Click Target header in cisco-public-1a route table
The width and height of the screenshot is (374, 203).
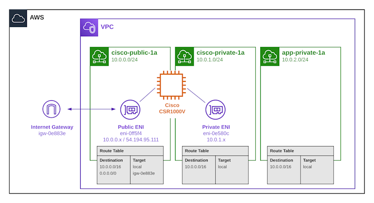[139, 161]
